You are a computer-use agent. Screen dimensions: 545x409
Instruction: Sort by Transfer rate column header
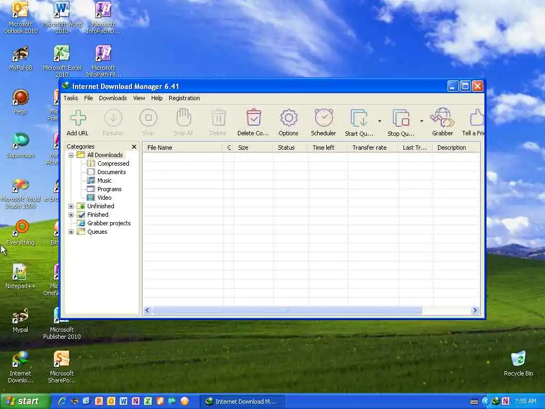click(373, 148)
